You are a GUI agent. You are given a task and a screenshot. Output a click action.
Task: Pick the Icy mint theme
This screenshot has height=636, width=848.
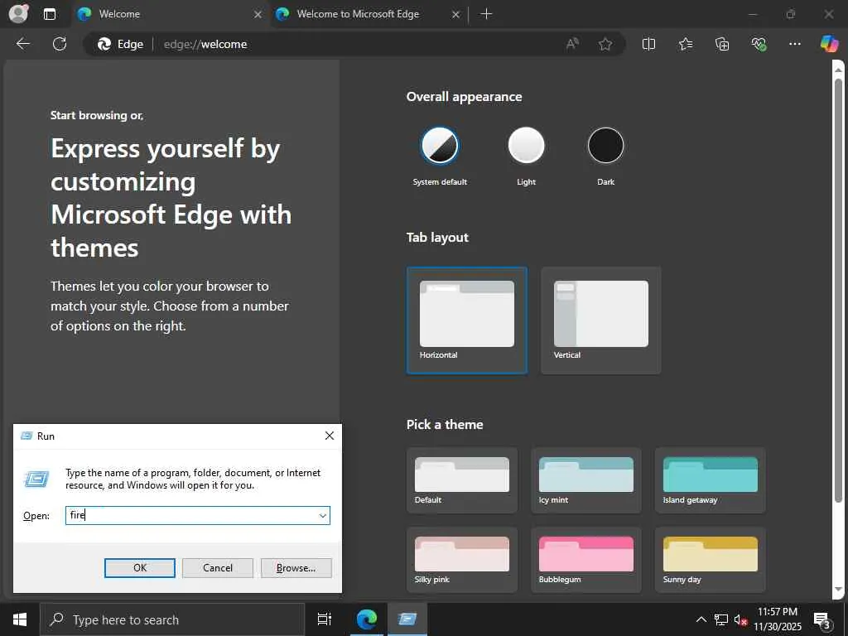(586, 480)
